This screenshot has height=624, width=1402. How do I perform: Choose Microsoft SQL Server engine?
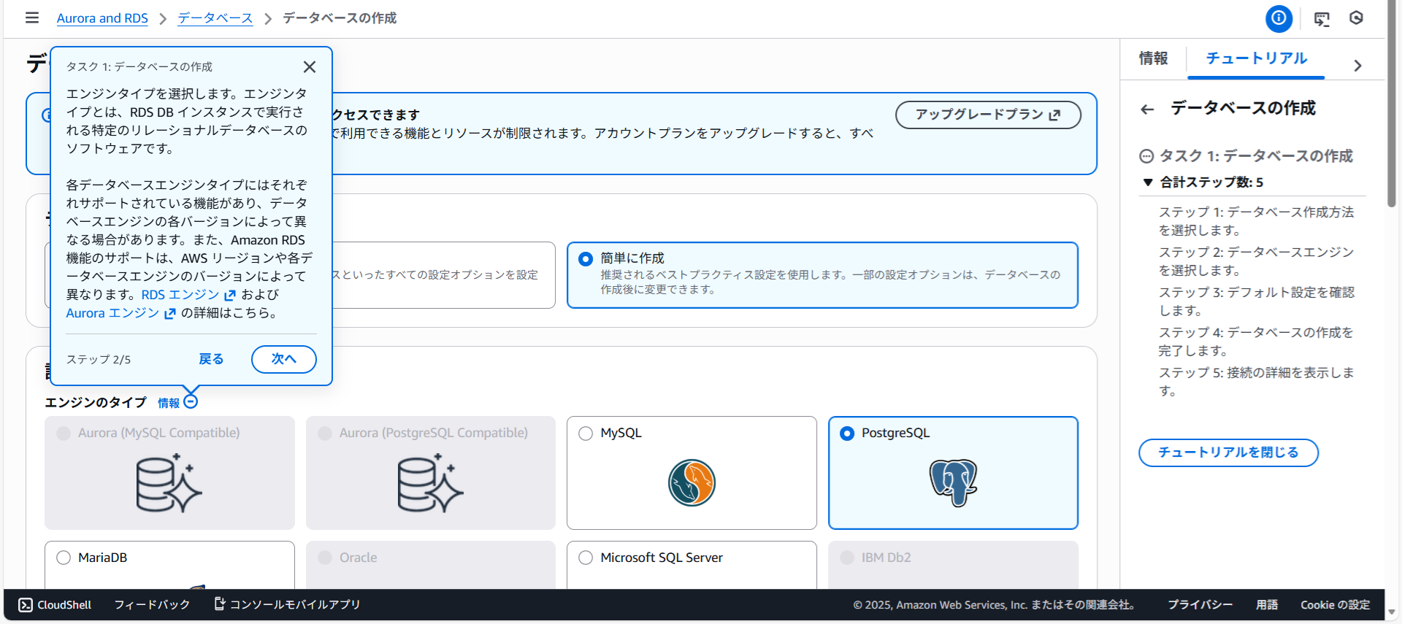[x=586, y=558]
